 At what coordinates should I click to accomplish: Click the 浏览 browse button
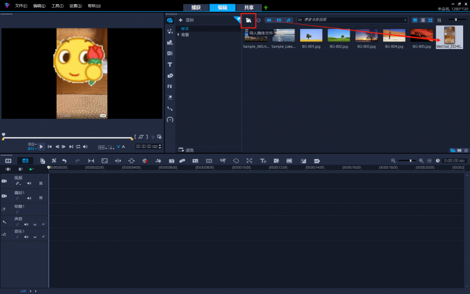[186, 150]
